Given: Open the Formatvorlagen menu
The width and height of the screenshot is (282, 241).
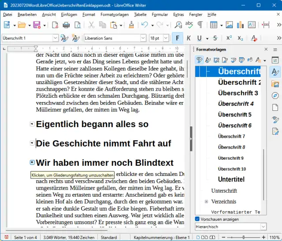Looking at the screenshot, I should pyautogui.click(x=114, y=14).
